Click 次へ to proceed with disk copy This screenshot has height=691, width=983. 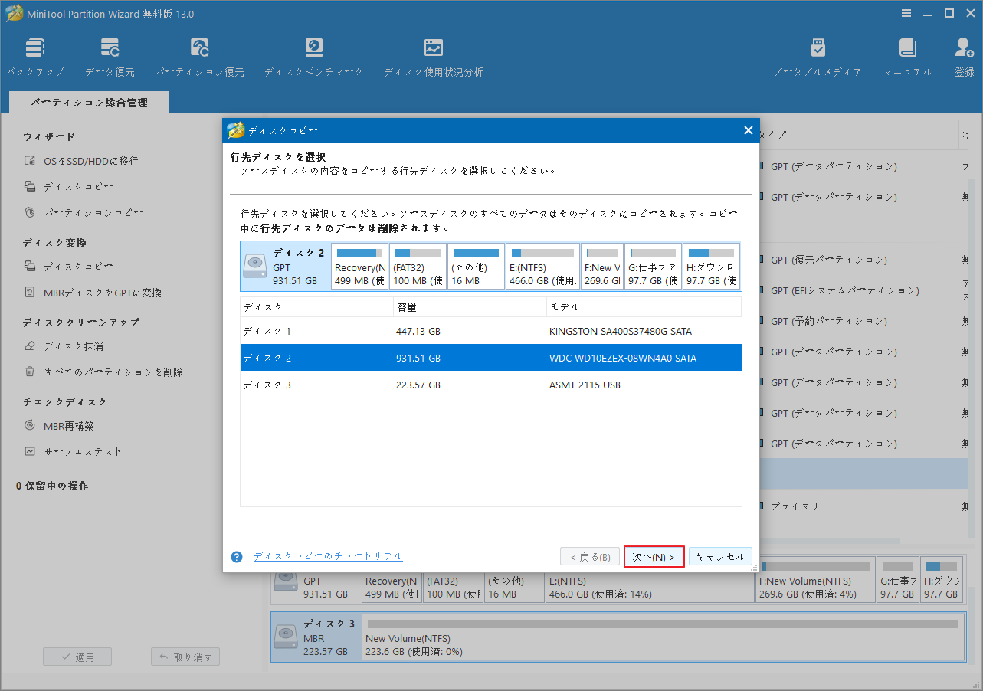[654, 556]
